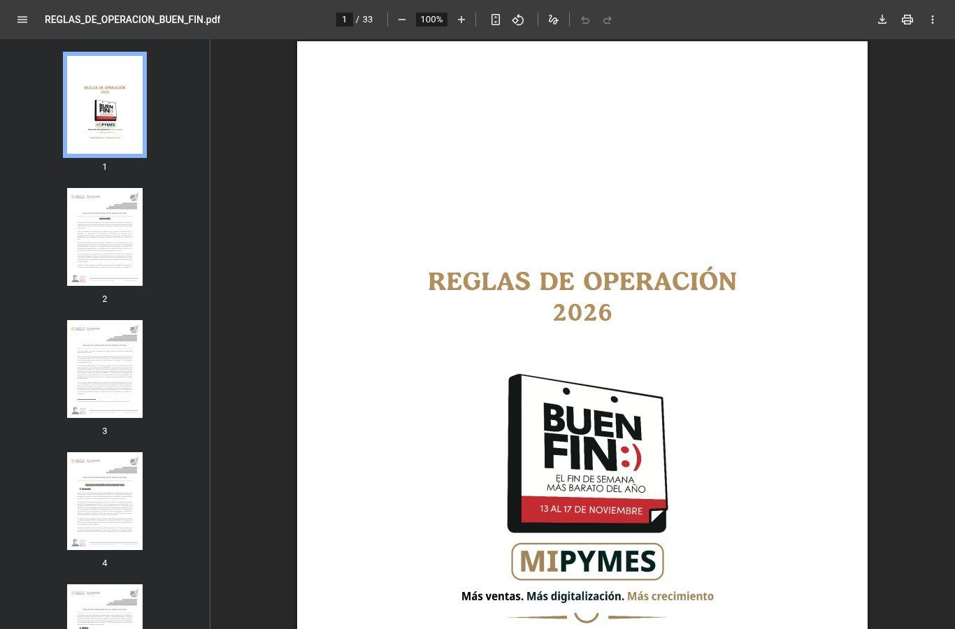The height and width of the screenshot is (629, 955).
Task: Click the fit to page icon
Action: [496, 20]
